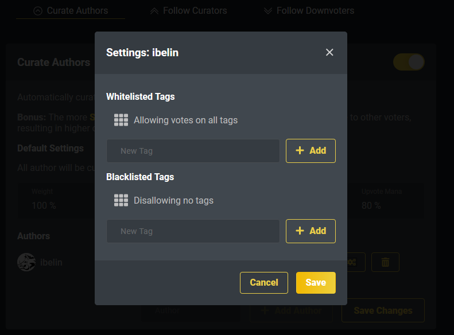
Task: Switch to the Follow Curators tab
Action: point(195,11)
